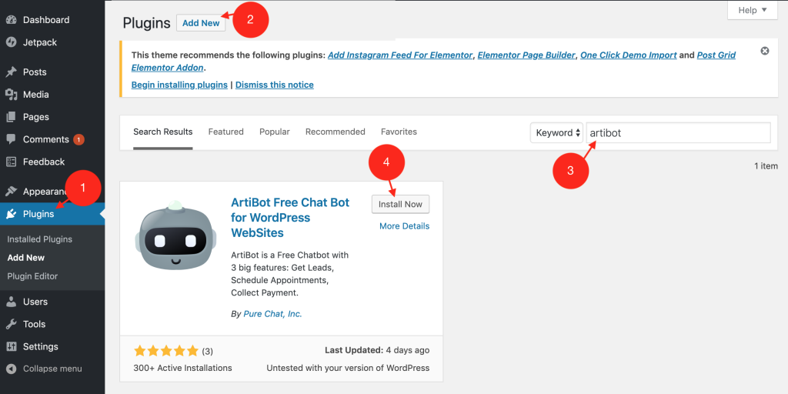Click Install Now for ArtiBot

click(400, 204)
